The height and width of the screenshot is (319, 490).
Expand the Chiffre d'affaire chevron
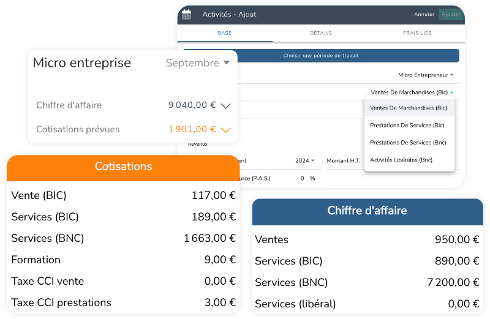[x=225, y=105]
